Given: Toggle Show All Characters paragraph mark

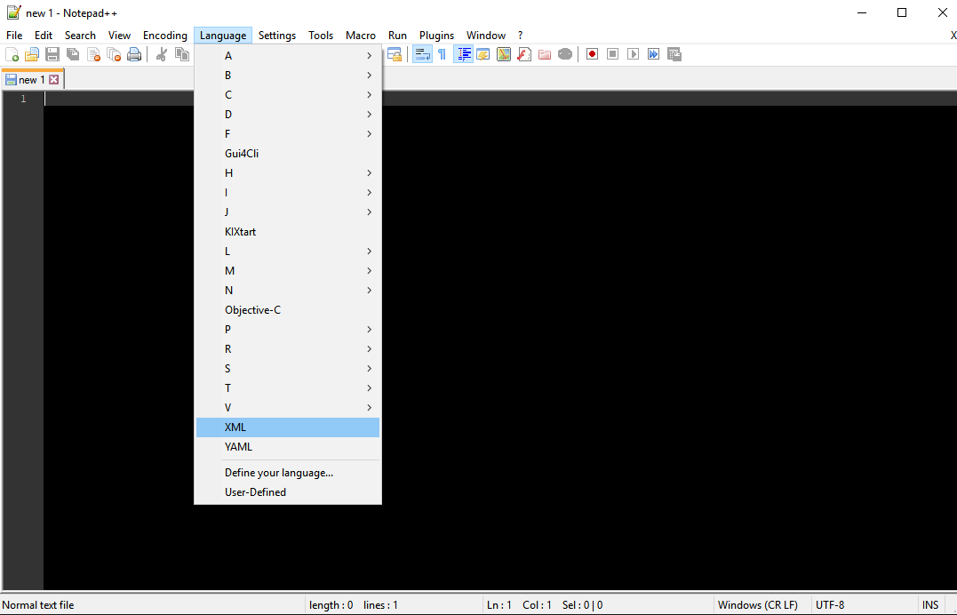Looking at the screenshot, I should pyautogui.click(x=442, y=54).
